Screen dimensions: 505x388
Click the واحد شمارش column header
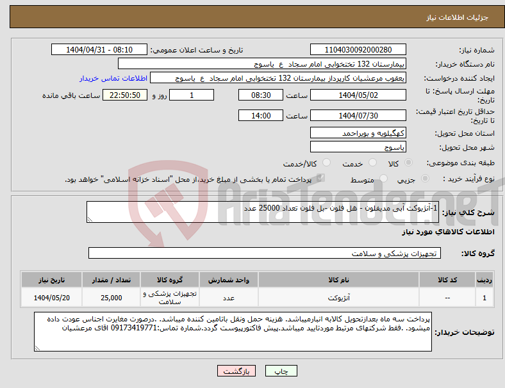pyautogui.click(x=228, y=280)
